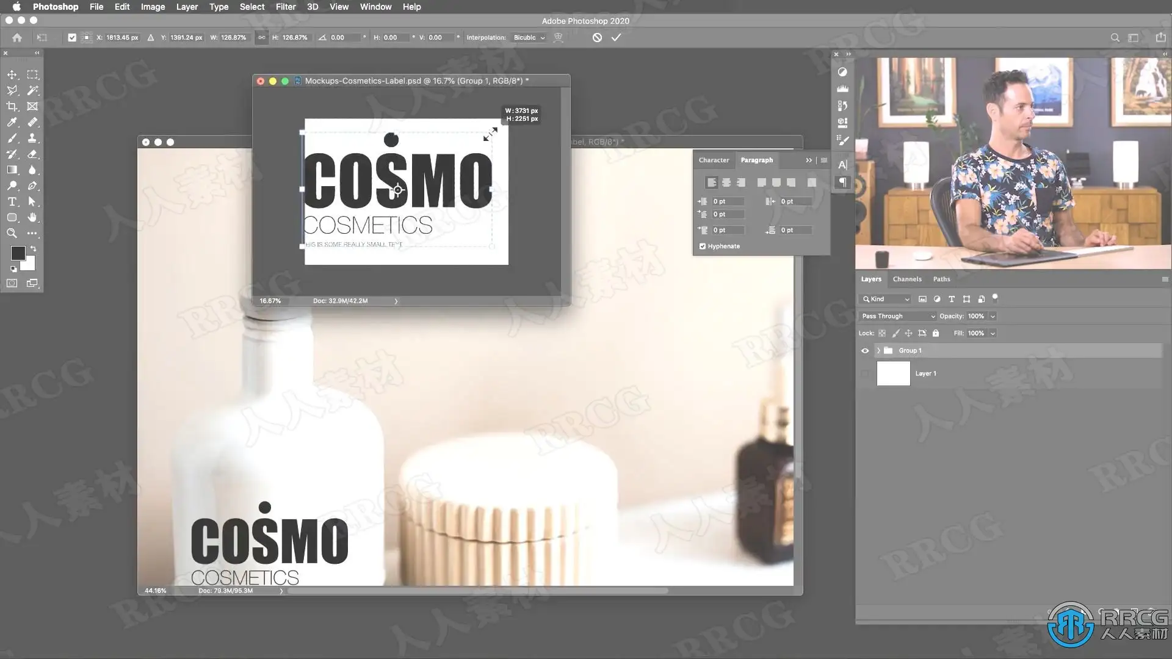This screenshot has height=659, width=1172.
Task: Click the foreground color swatch
Action: click(18, 253)
